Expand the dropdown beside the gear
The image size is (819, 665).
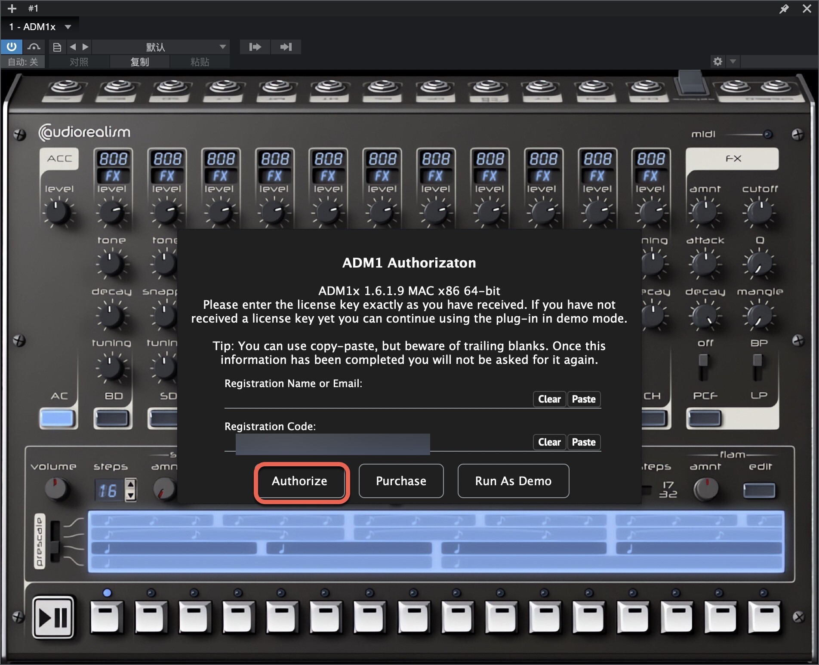[733, 62]
